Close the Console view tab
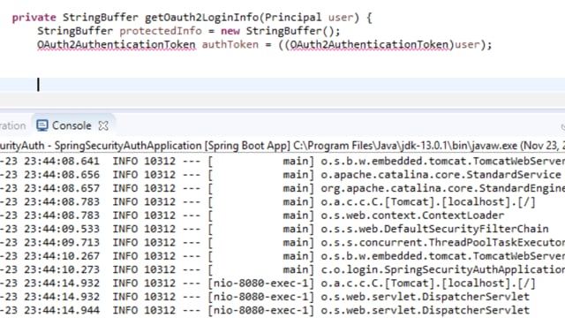 (103, 125)
